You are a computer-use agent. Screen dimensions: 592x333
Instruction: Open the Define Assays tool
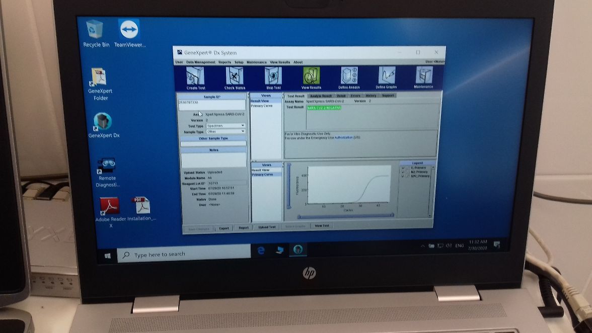(x=349, y=77)
